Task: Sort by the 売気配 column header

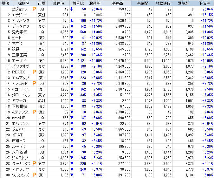Action: tap(142, 3)
